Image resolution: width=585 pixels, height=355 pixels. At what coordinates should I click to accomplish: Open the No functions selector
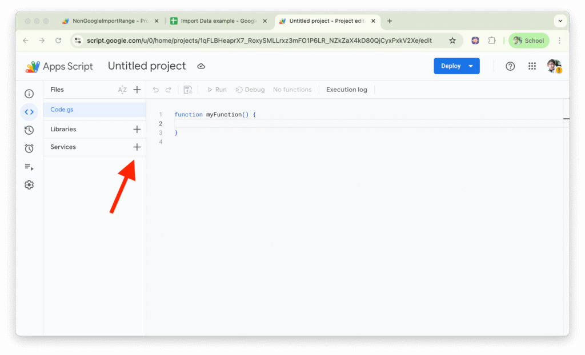coord(292,90)
